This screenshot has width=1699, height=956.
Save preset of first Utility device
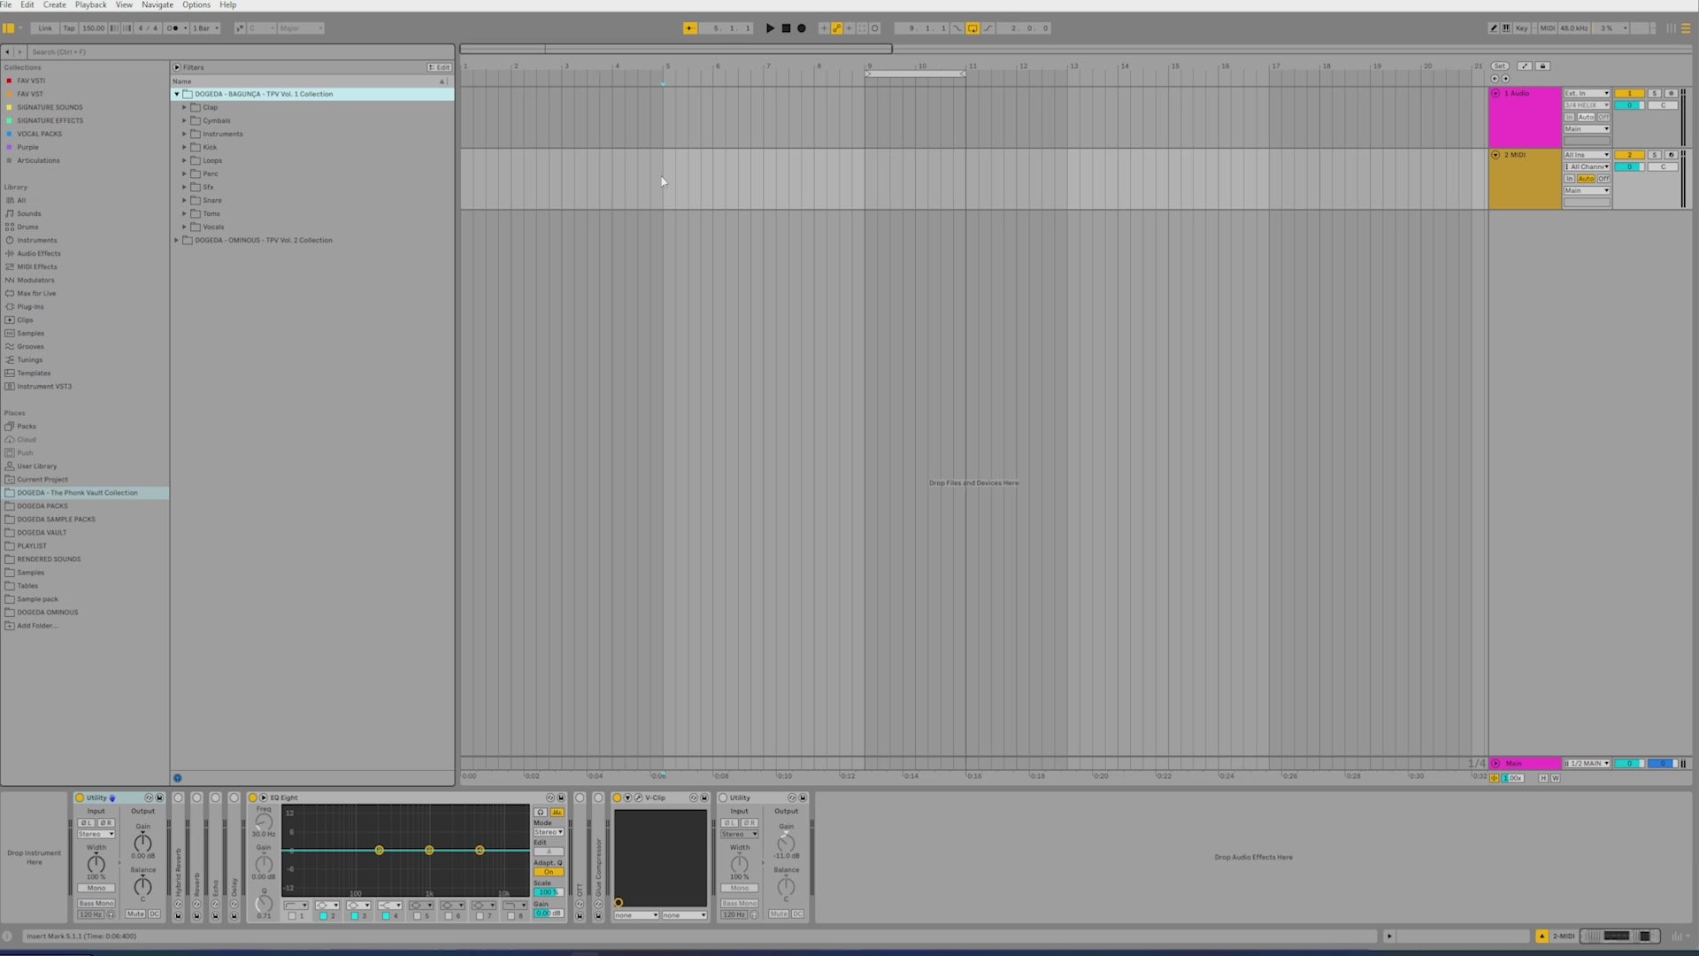[159, 798]
